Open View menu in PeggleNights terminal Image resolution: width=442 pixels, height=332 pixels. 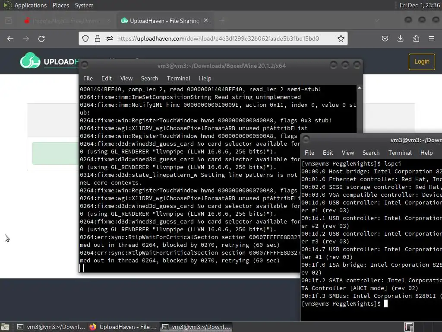348,153
